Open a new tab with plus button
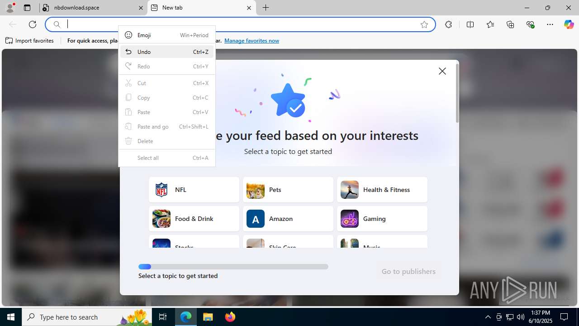Screen dimensions: 579x326 point(266,8)
